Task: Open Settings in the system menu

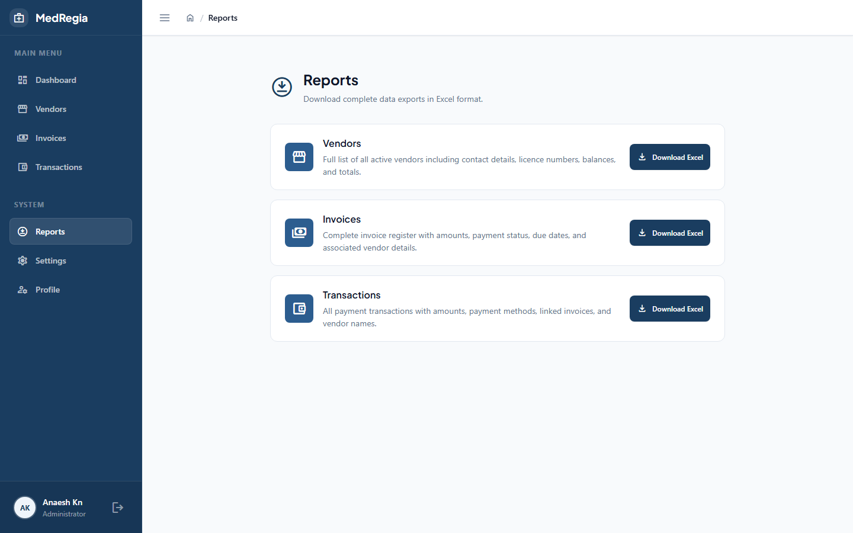Action: pos(70,261)
